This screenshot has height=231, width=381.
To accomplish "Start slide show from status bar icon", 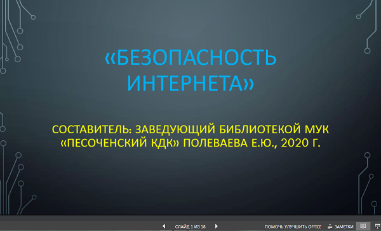I will 377,227.
